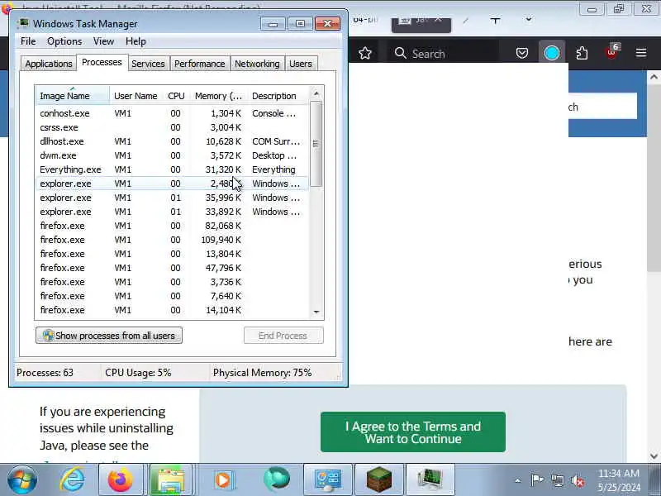This screenshot has height=496, width=661.
Task: Show hidden tray icons arrow
Action: coord(518,480)
